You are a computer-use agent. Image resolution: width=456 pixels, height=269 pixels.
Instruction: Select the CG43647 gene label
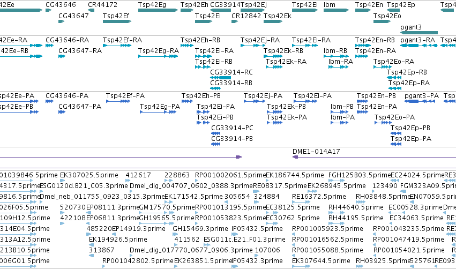click(x=73, y=16)
